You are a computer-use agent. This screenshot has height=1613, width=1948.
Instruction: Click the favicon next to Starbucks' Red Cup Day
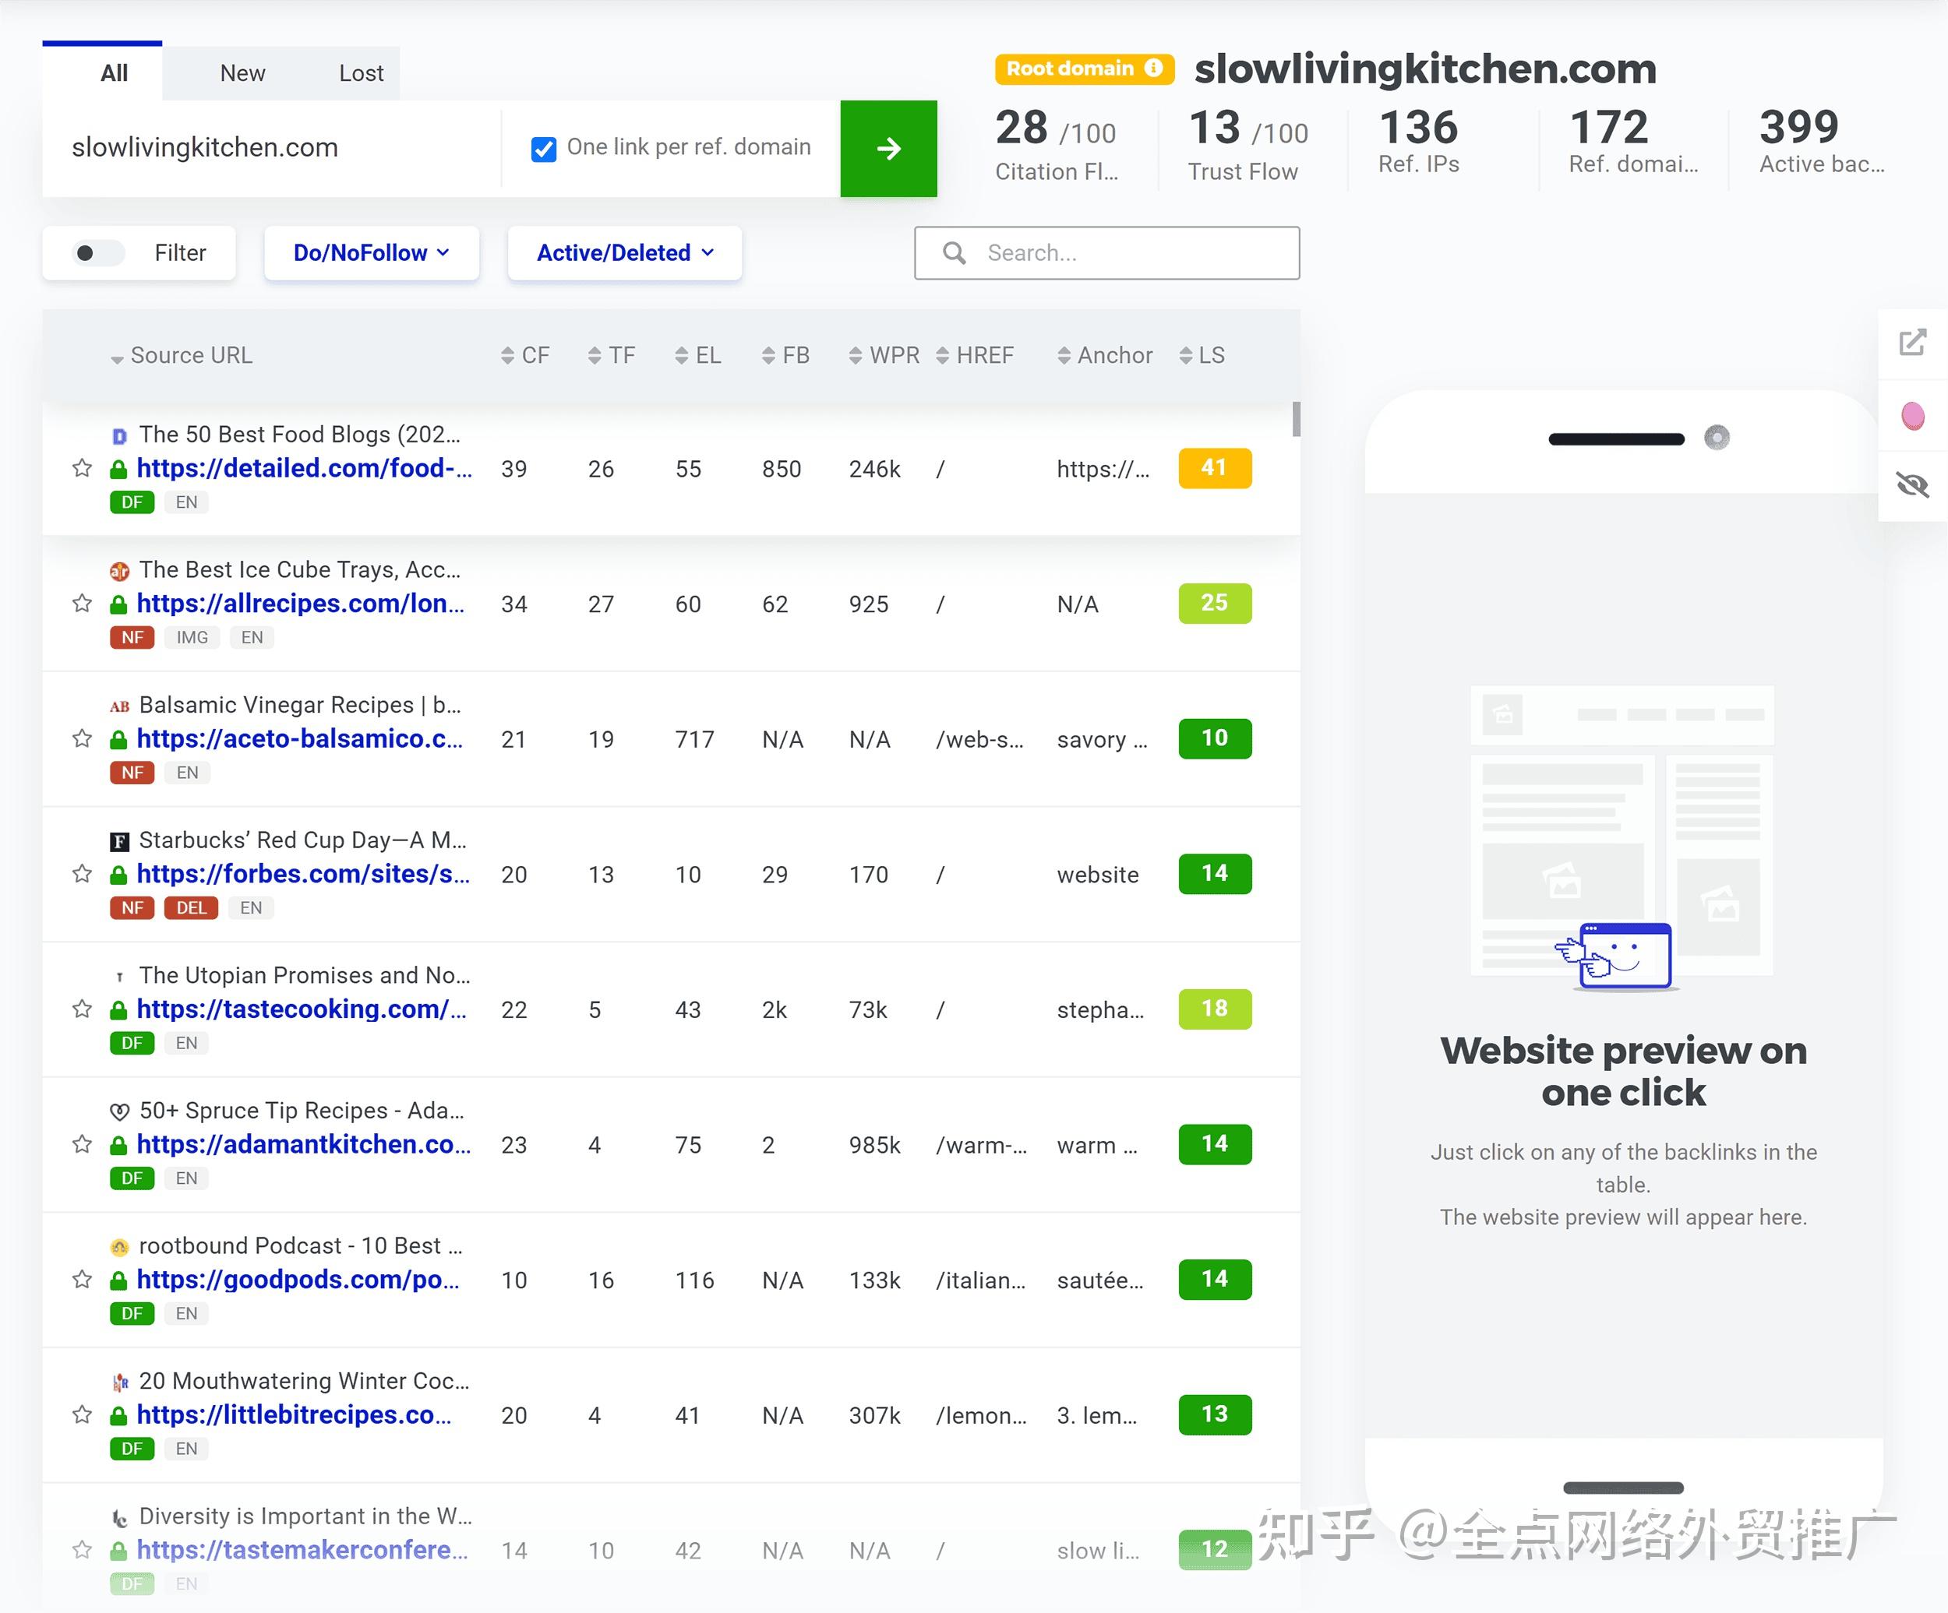120,842
